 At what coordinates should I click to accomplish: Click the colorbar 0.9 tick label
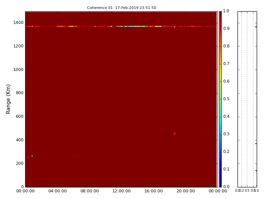(226, 29)
